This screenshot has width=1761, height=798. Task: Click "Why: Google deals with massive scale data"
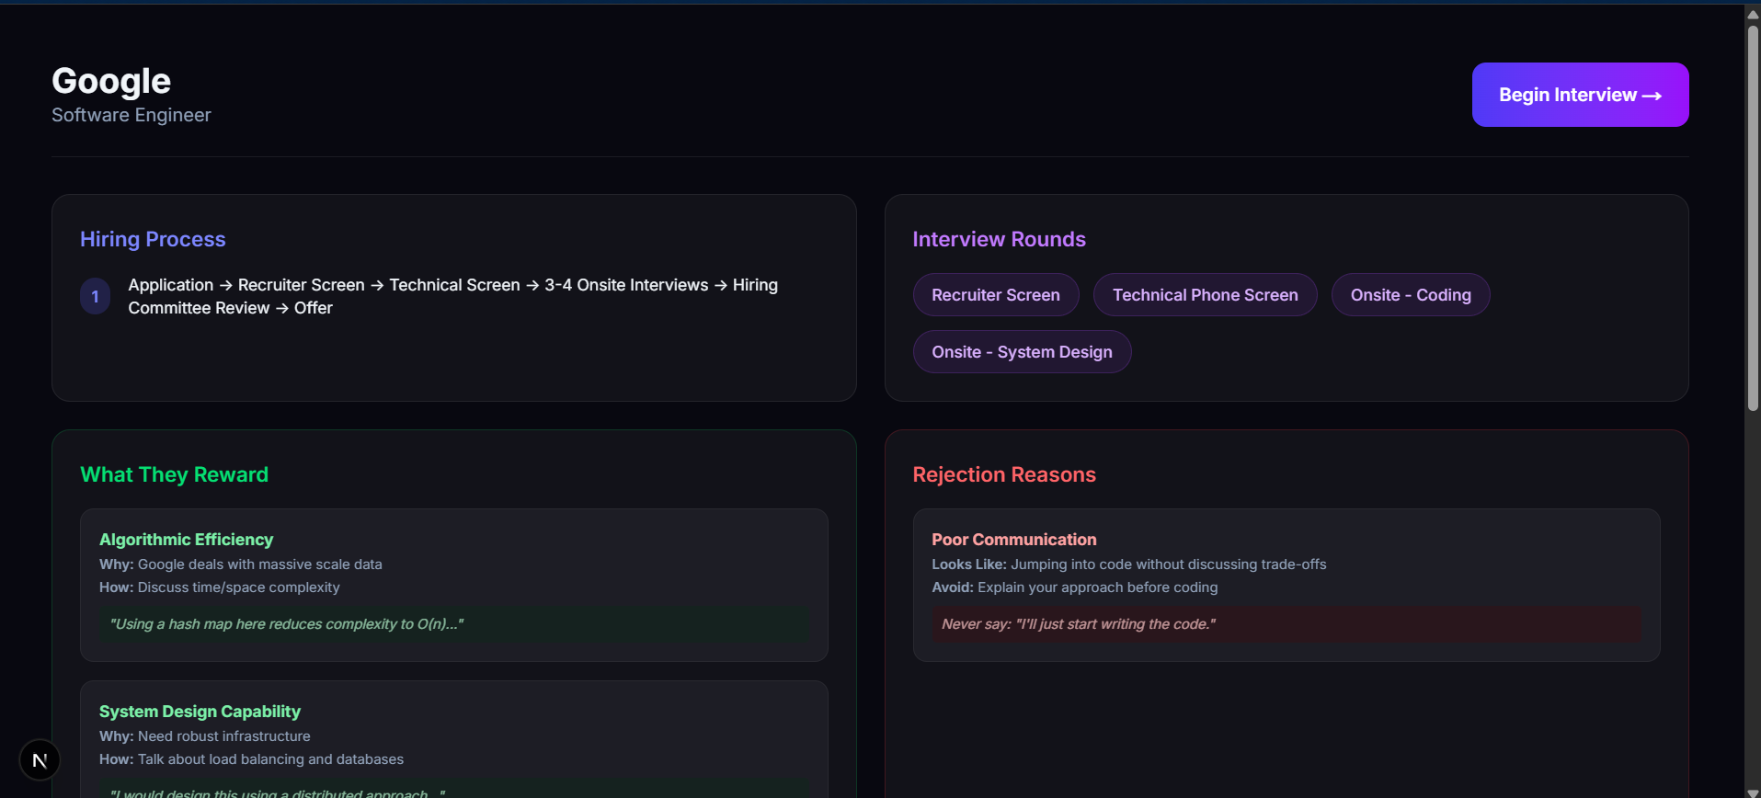click(x=241, y=564)
